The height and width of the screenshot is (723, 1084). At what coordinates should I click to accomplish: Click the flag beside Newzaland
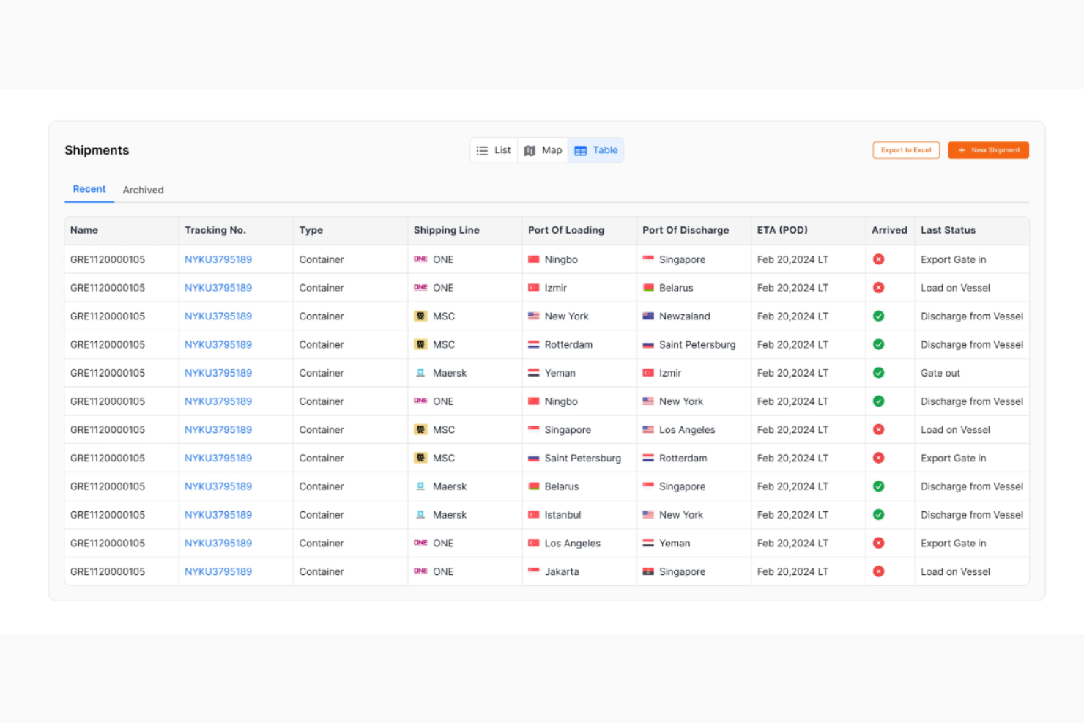tap(648, 316)
